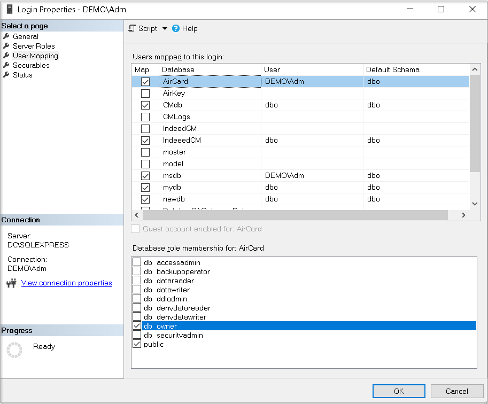This screenshot has width=488, height=404.
Task: Click the Script scroll icon in toolbar
Action: (x=133, y=28)
